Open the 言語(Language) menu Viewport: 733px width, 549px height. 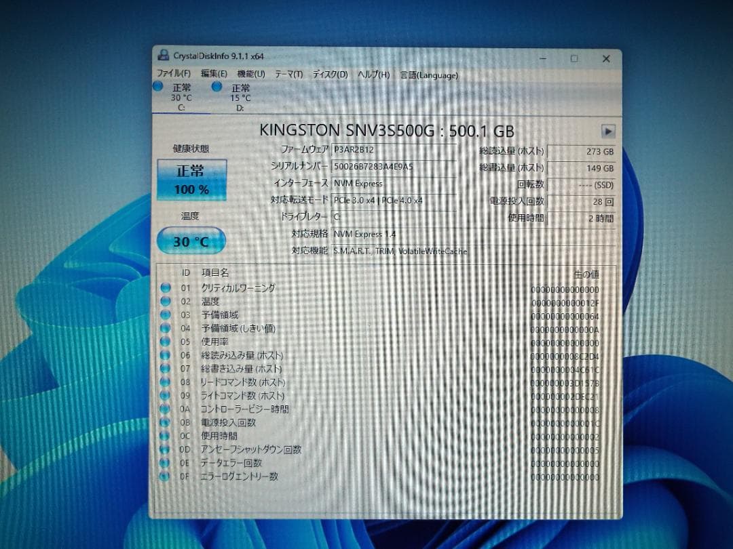point(428,75)
